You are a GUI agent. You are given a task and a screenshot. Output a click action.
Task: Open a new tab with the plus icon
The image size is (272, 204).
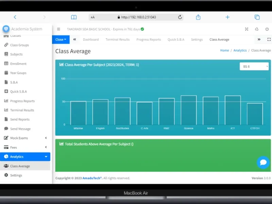tap(227, 17)
